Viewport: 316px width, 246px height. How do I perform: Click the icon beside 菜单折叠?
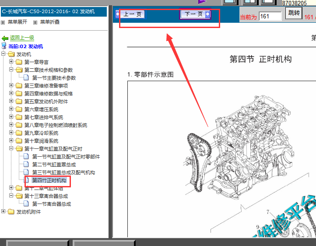coord(35,23)
